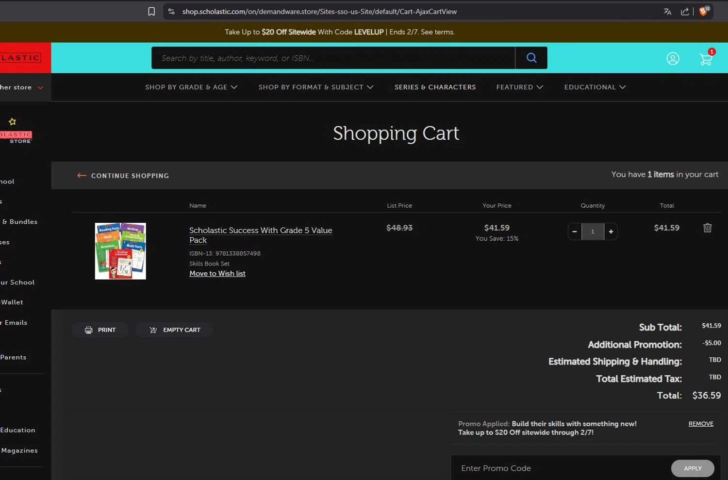
Task: Click the Enter Promo Code field
Action: 561,468
